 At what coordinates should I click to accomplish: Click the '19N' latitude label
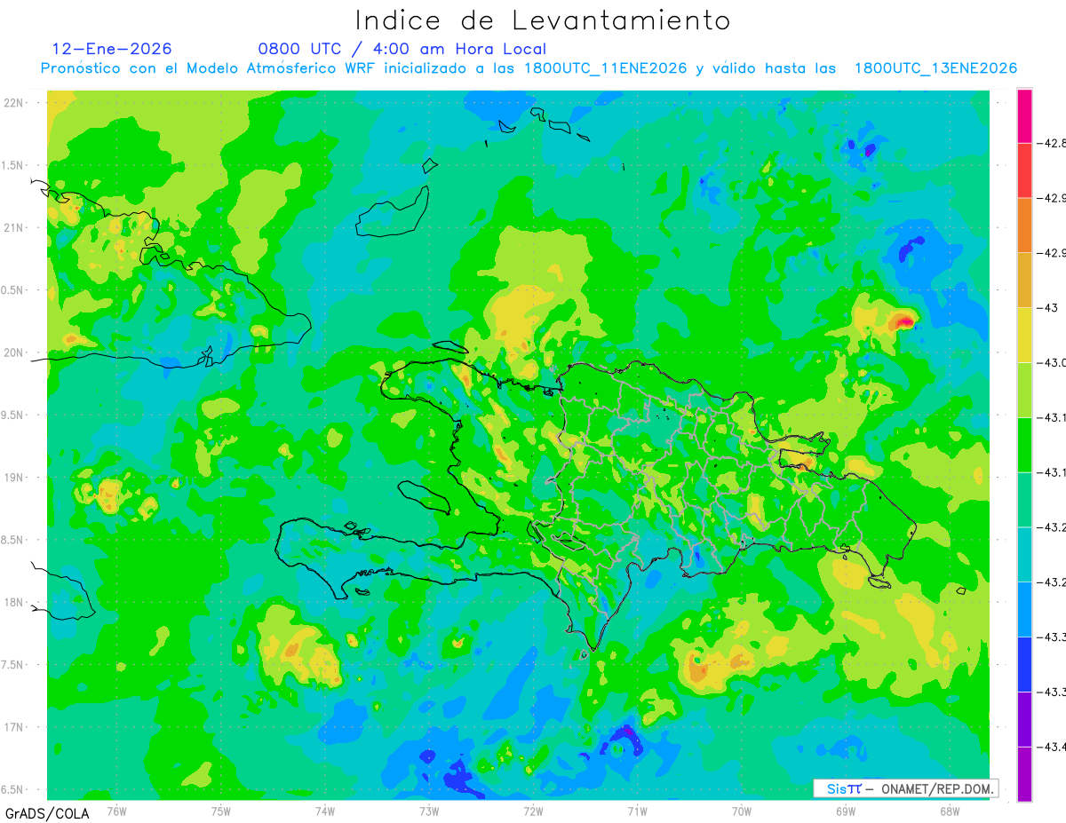[x=12, y=477]
